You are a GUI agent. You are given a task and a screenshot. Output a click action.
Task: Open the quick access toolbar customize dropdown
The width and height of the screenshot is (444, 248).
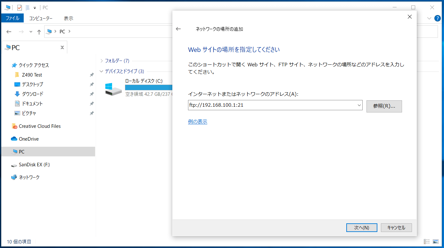pyautogui.click(x=35, y=8)
